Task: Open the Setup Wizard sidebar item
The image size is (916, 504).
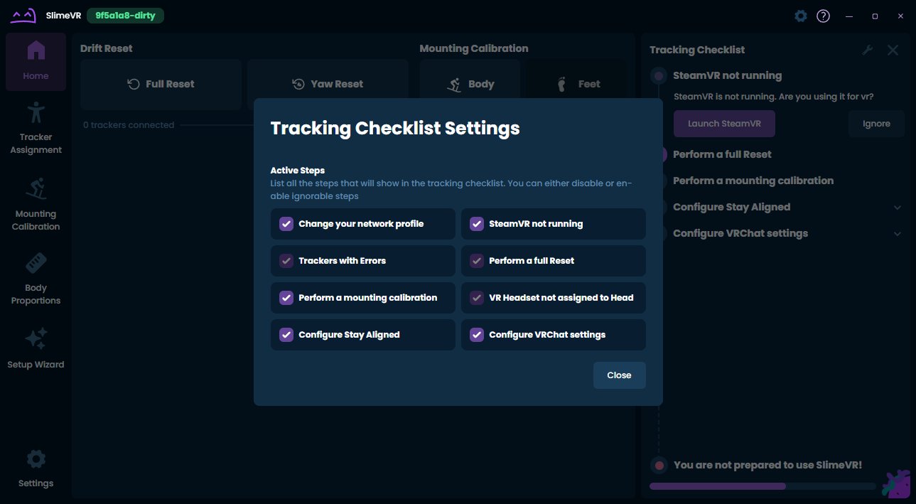Action: 36,348
